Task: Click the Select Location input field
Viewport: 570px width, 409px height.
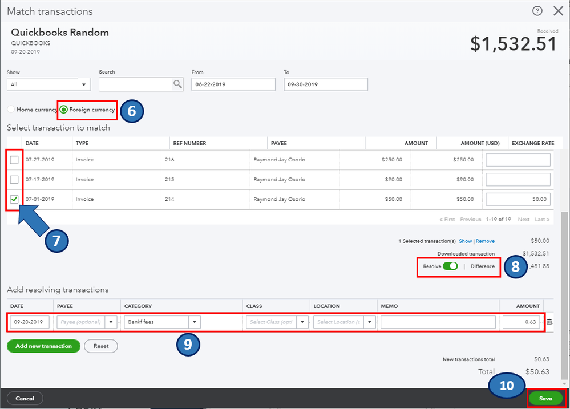Action: click(339, 322)
